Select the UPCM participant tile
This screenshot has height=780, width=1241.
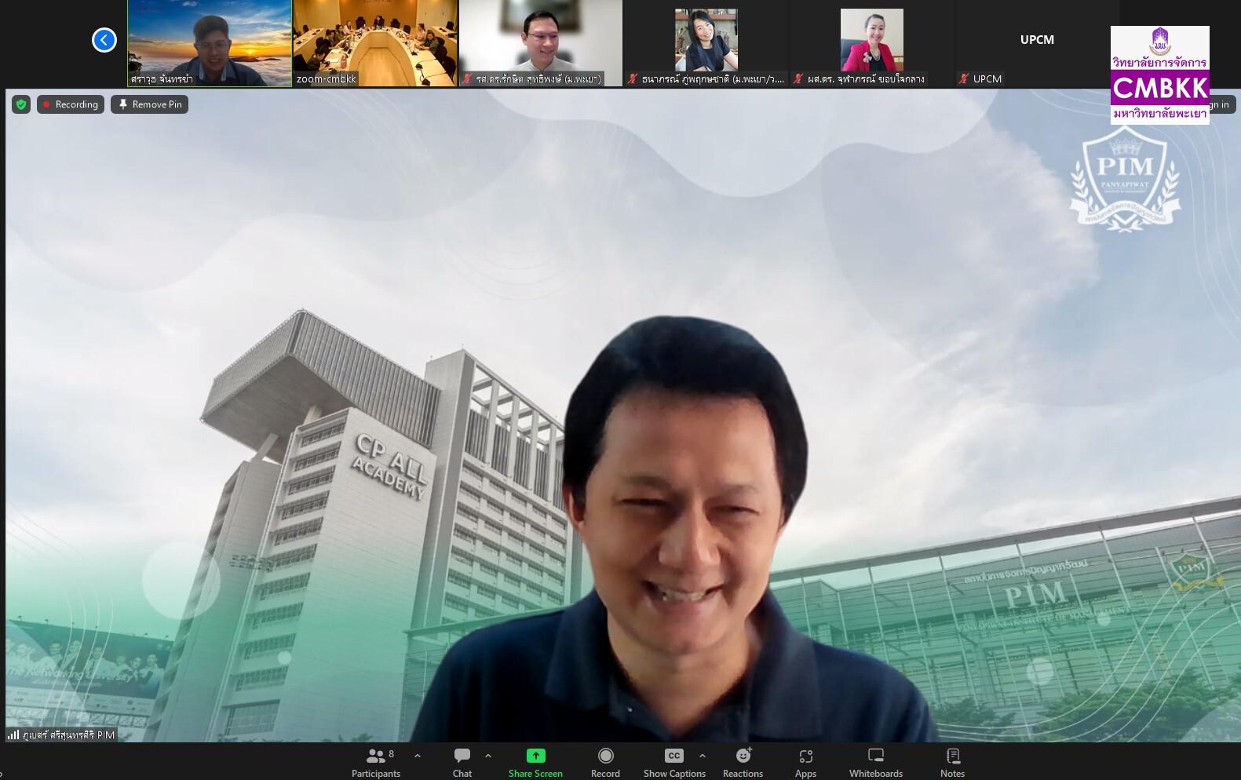[1036, 43]
